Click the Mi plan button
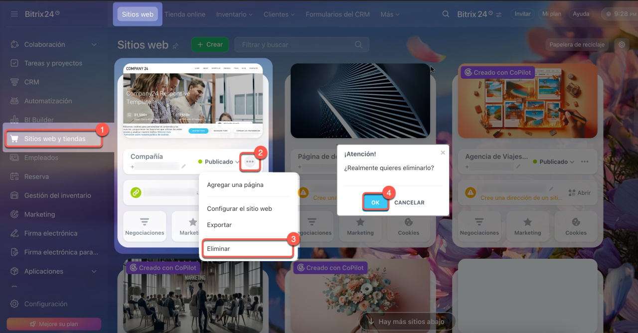The image size is (638, 333). [552, 14]
